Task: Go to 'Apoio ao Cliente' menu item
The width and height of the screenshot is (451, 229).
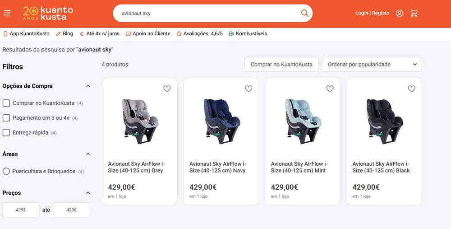Action: pos(148,33)
